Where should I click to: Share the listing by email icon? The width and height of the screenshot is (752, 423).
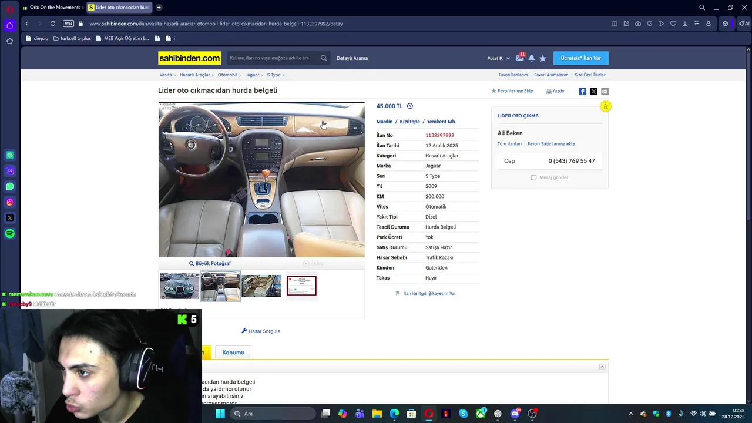[x=605, y=91]
